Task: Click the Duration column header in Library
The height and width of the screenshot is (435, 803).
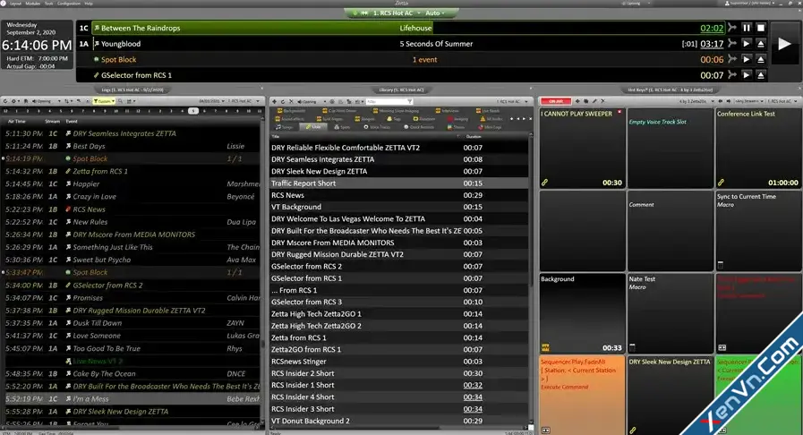Action: point(474,137)
